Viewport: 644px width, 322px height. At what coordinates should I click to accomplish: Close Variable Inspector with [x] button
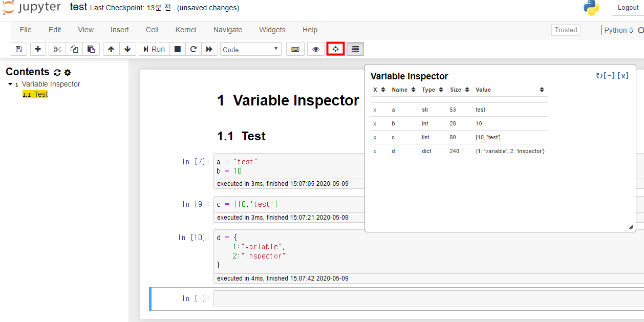622,76
